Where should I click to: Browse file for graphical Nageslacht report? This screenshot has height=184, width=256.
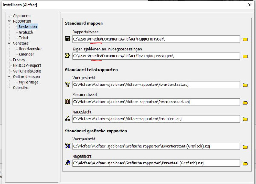[x=245, y=164]
